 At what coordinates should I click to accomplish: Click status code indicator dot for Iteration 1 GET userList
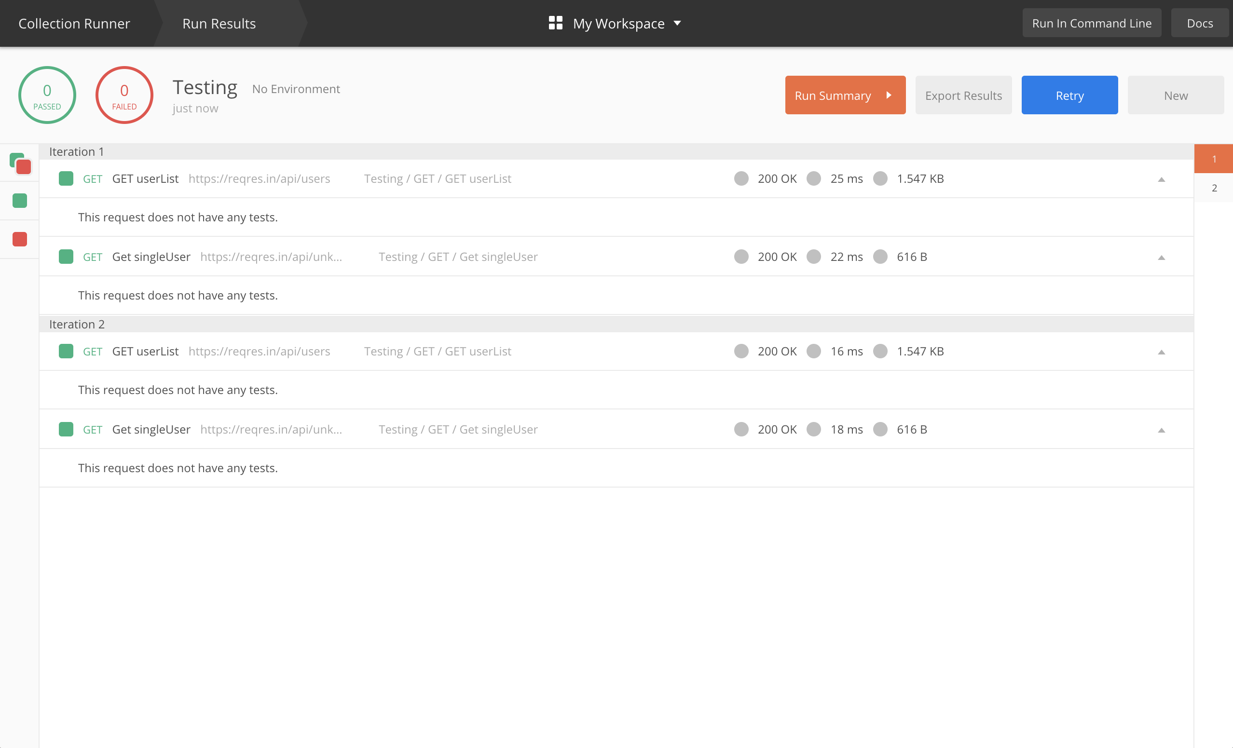(741, 178)
